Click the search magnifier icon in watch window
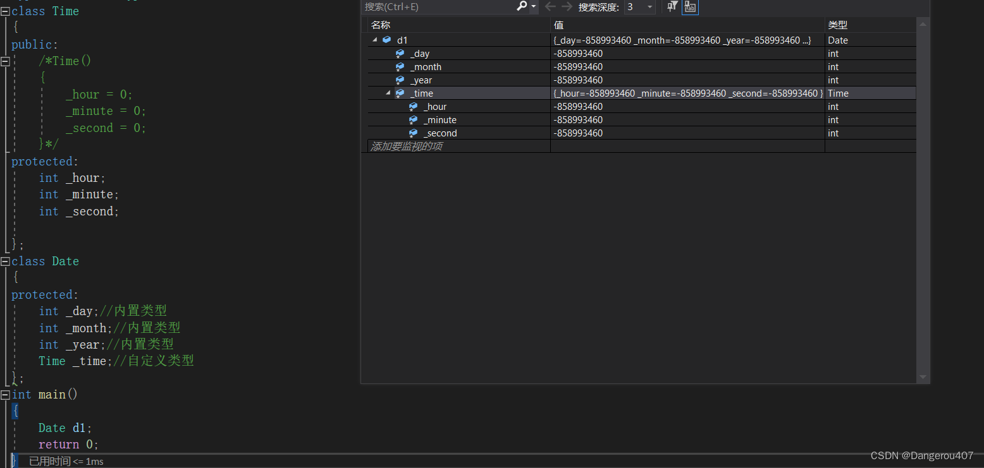 pyautogui.click(x=522, y=6)
